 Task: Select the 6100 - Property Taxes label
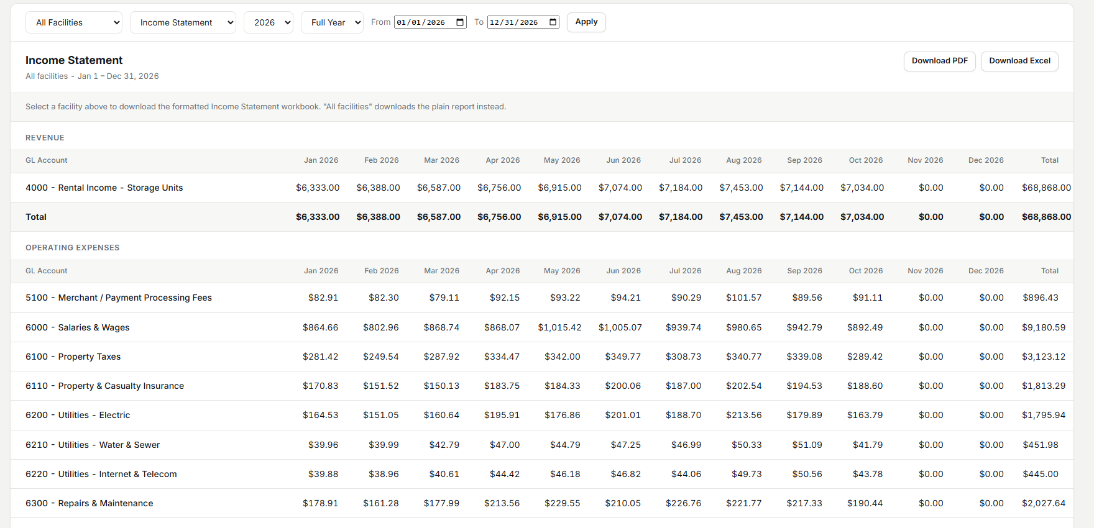(73, 357)
